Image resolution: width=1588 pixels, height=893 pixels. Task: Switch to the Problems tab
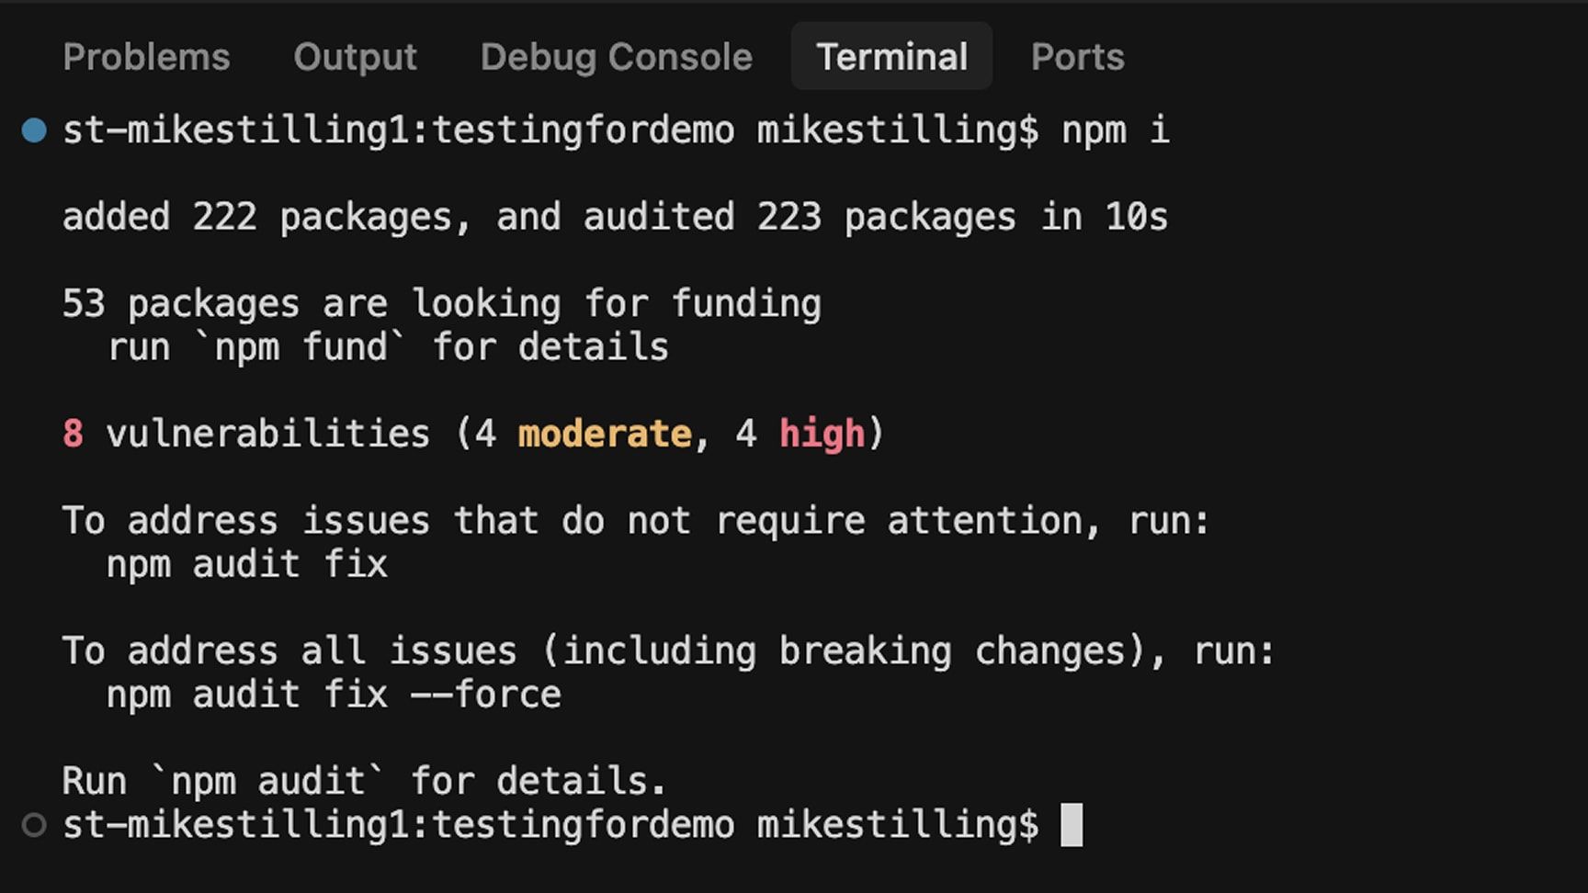click(x=146, y=57)
